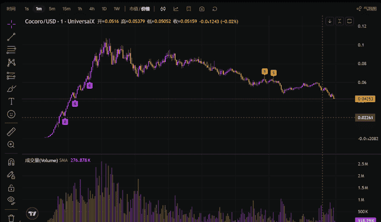The image size is (381, 222).
Task: Switch to the 1D timeframe
Action: tap(104, 9)
